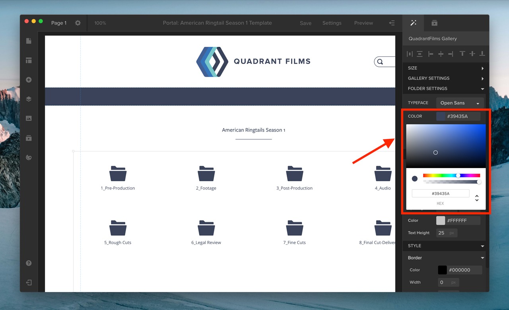Expand the GALLERY SETTINGS section
The image size is (509, 310).
pos(446,78)
